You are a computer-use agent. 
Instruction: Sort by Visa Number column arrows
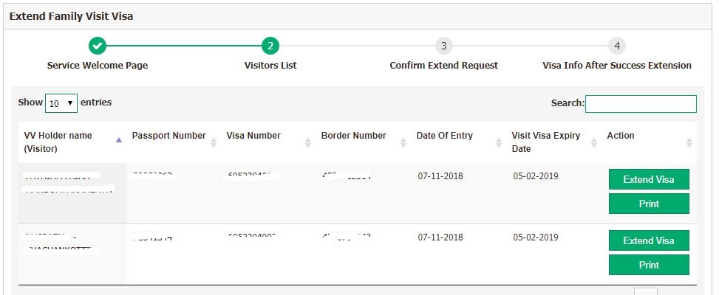pos(308,142)
